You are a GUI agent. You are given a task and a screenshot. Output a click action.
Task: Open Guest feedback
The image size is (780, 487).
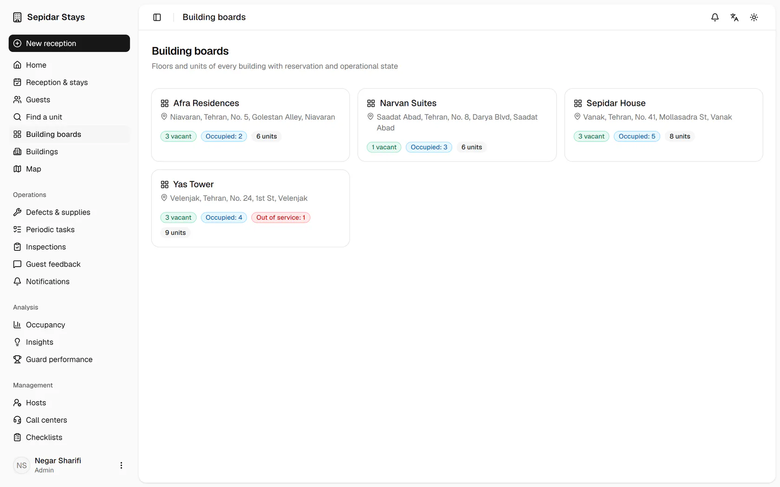point(69,264)
